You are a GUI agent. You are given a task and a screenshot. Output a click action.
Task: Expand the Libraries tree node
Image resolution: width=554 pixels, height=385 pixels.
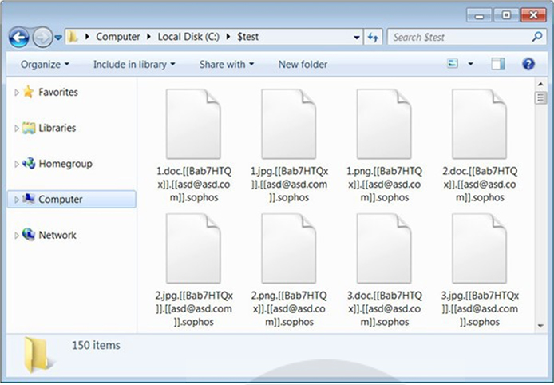pyautogui.click(x=17, y=129)
